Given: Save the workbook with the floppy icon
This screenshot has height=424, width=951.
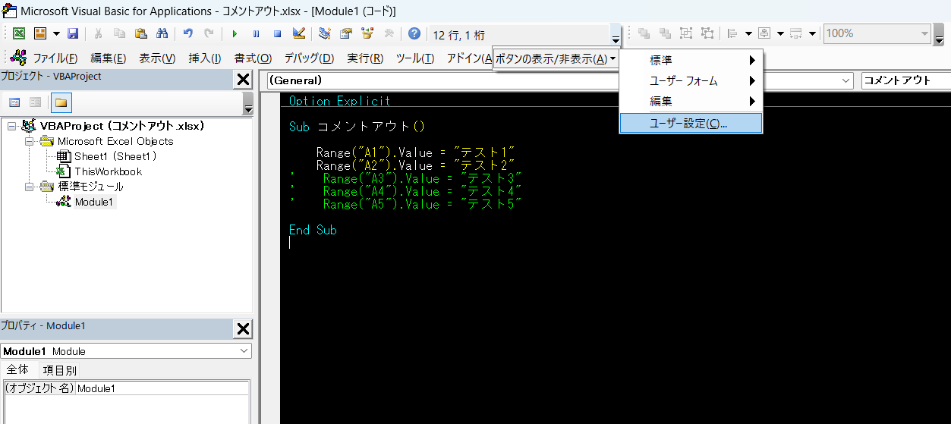Looking at the screenshot, I should coord(73,33).
